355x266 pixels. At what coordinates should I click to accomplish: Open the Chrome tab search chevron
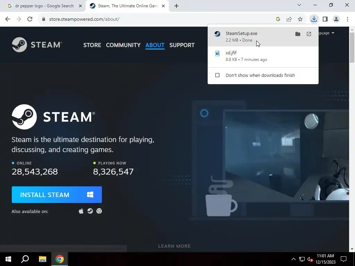(x=299, y=5)
